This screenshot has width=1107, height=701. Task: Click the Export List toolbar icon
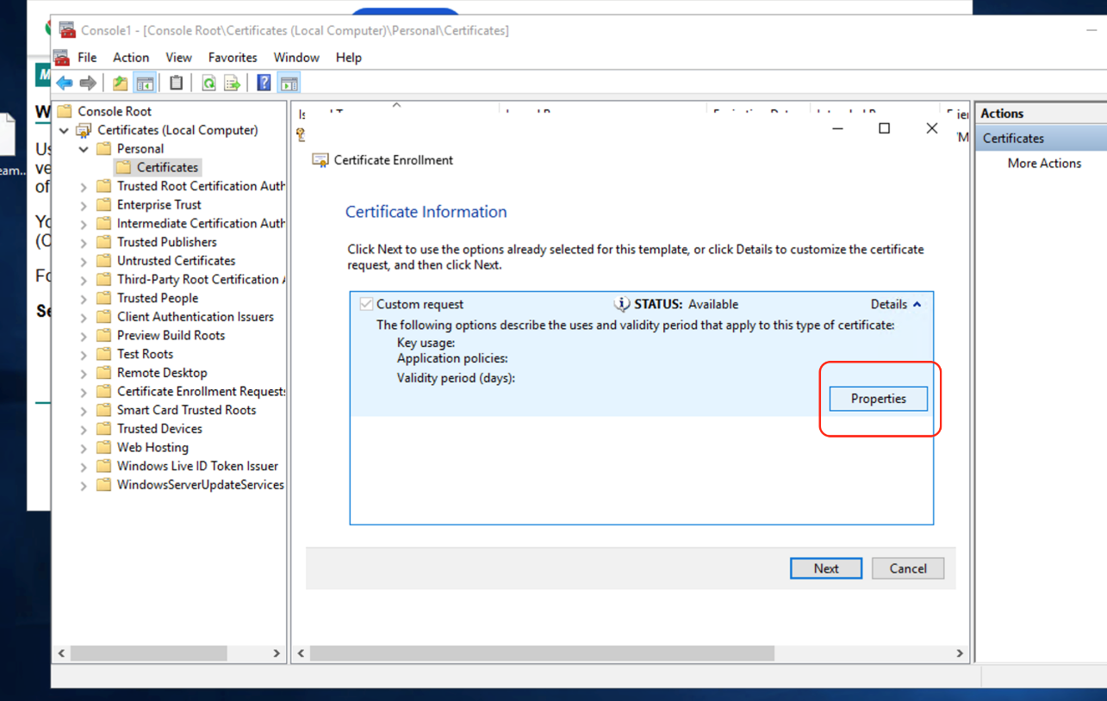[x=232, y=83]
